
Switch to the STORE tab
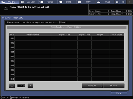coord(67,2)
